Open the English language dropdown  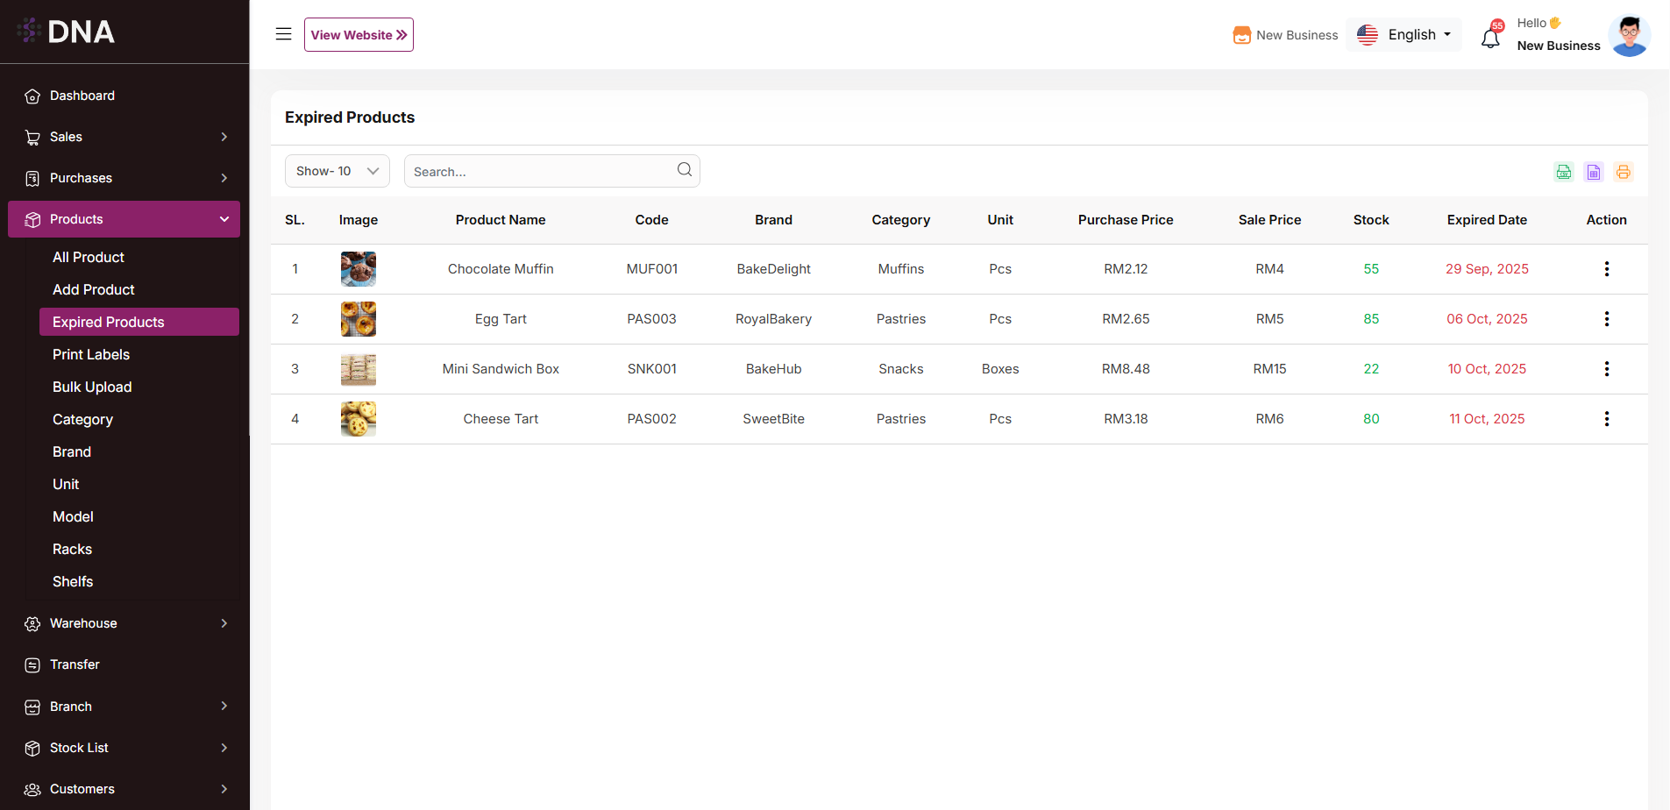1404,35
